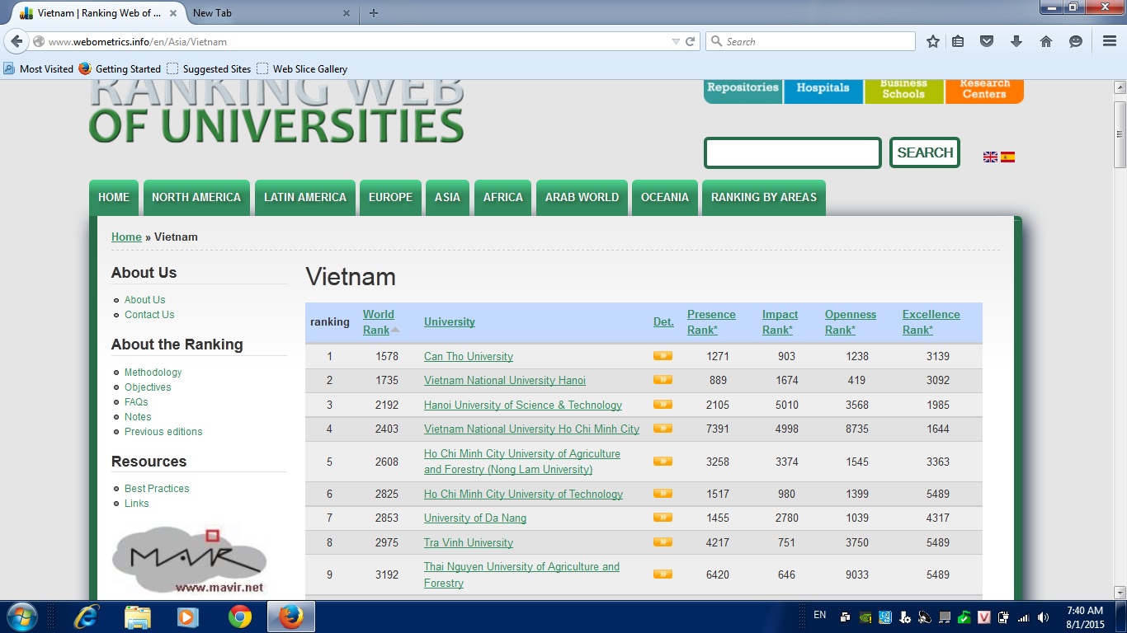Image resolution: width=1127 pixels, height=633 pixels.
Task: Click the mavir.net logo image
Action: click(x=189, y=560)
